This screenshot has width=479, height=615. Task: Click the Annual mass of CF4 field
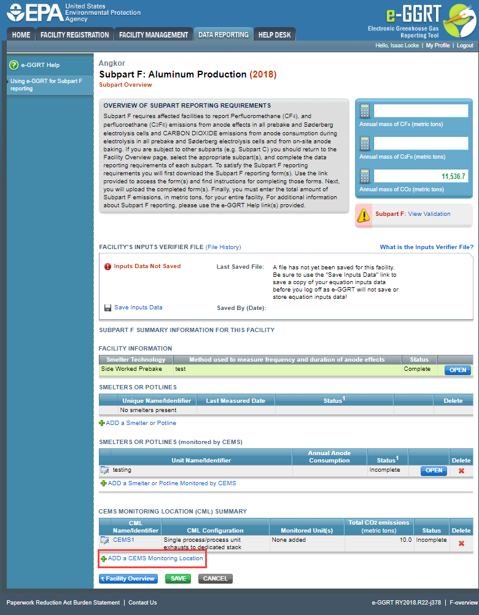click(421, 111)
